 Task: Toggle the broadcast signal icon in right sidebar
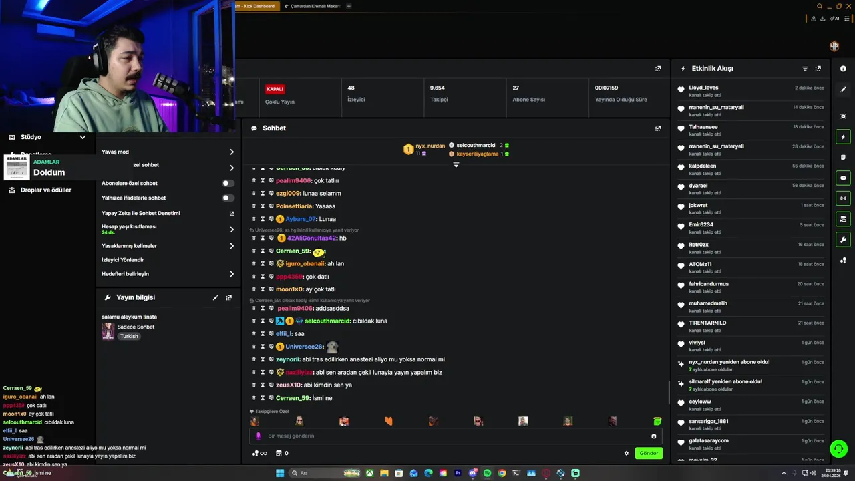point(843,198)
